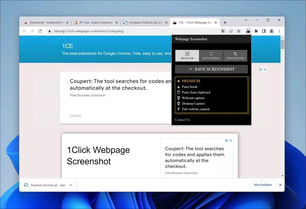306x209 pixels.
Task: View site info via the padlock icon
Action: click(x=50, y=31)
